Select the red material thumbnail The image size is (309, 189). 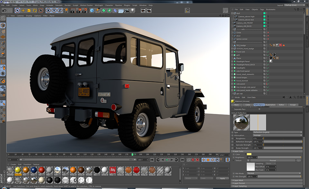point(42,170)
